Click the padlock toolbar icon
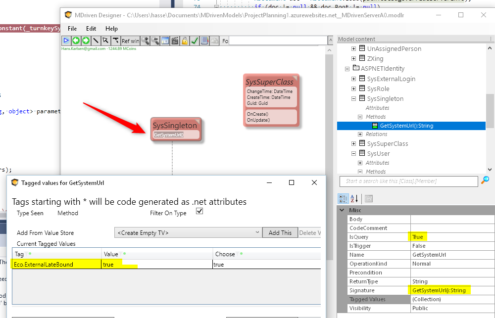This screenshot has width=495, height=318. (185, 41)
